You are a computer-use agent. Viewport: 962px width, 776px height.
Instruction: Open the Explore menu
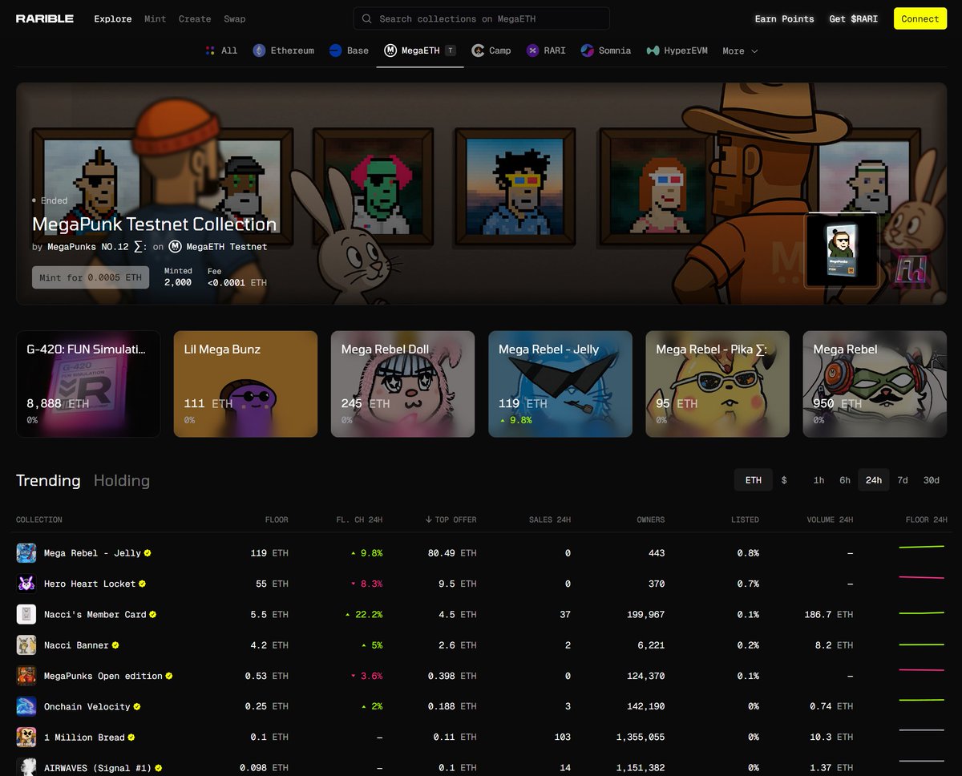[x=113, y=18]
